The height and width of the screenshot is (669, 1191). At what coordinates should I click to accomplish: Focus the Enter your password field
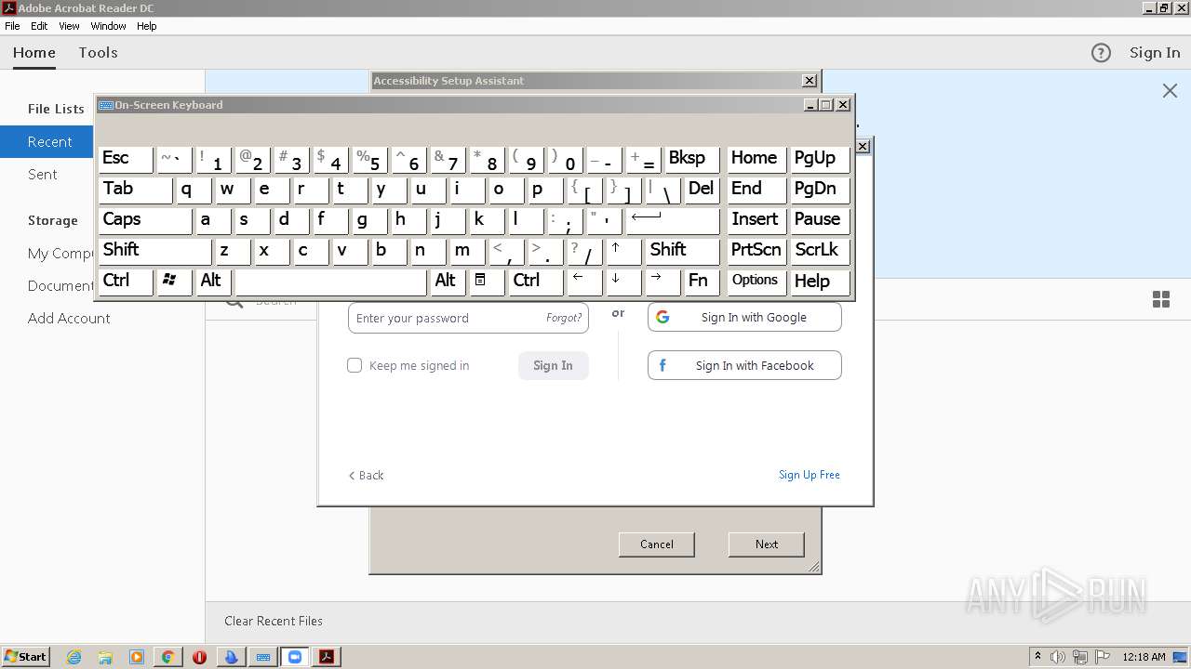point(468,318)
